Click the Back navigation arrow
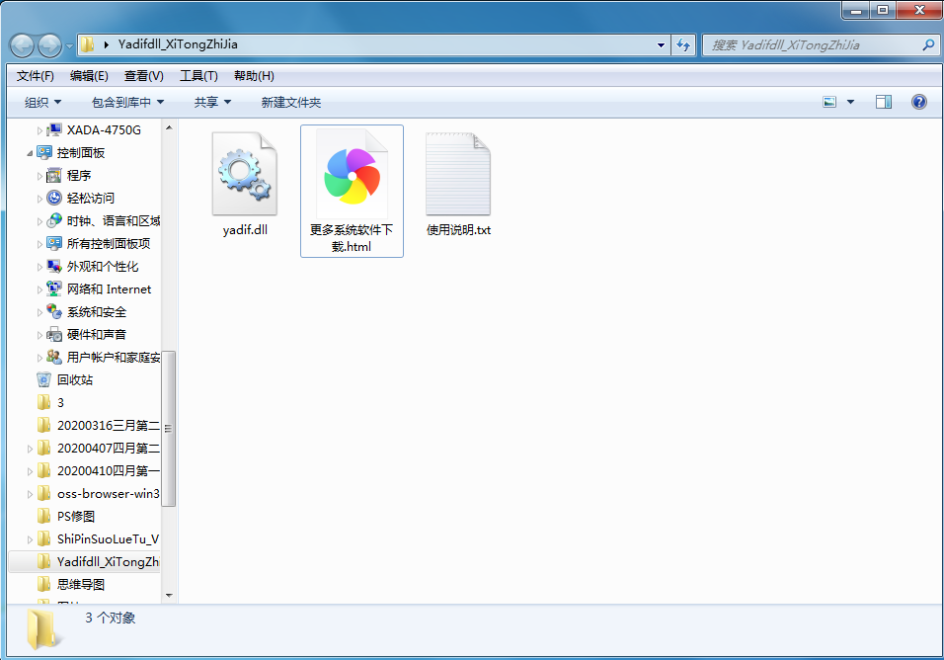 (x=23, y=45)
